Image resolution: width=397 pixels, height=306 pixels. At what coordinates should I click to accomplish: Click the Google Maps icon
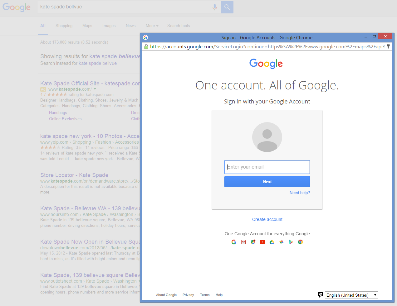tap(253, 242)
